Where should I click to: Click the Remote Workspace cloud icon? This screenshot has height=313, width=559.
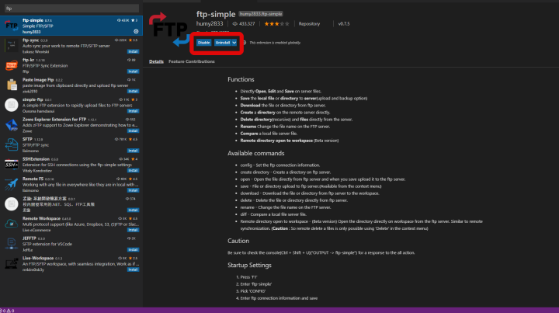click(x=12, y=224)
